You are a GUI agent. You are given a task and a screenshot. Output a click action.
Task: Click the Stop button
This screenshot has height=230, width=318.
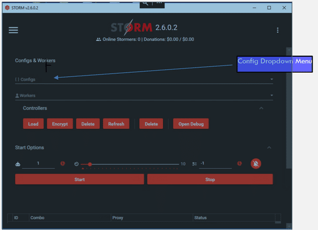[x=210, y=179]
